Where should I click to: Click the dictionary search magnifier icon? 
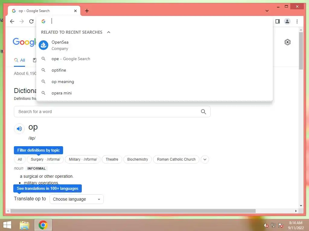[x=203, y=112]
